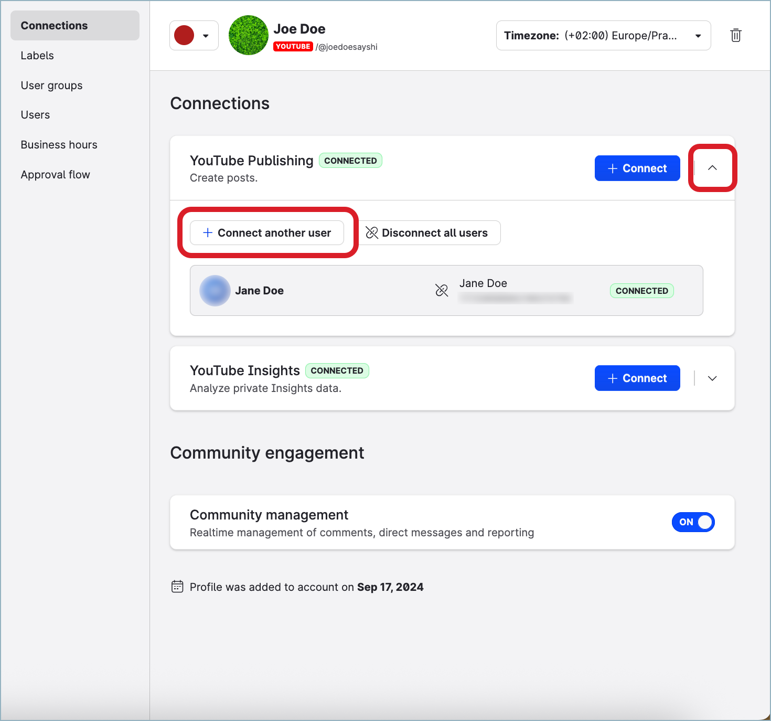This screenshot has height=721, width=771.
Task: Open Business hours settings
Action: pos(59,145)
